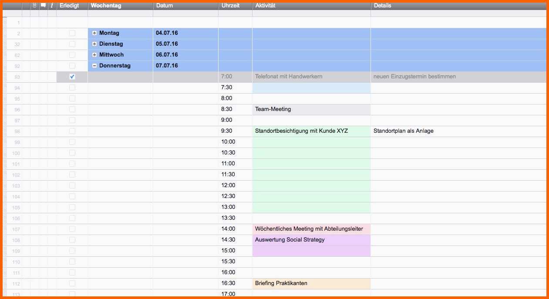Click the 15:00 time cell

tap(236, 251)
